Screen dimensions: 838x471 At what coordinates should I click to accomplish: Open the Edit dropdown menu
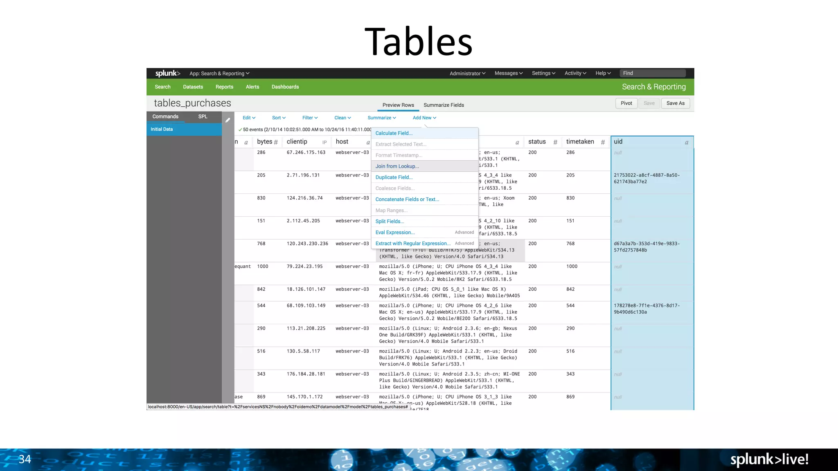249,118
